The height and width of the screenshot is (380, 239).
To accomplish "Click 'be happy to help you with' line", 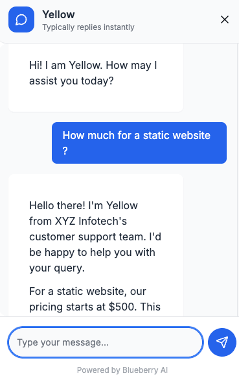I will tap(92, 253).
